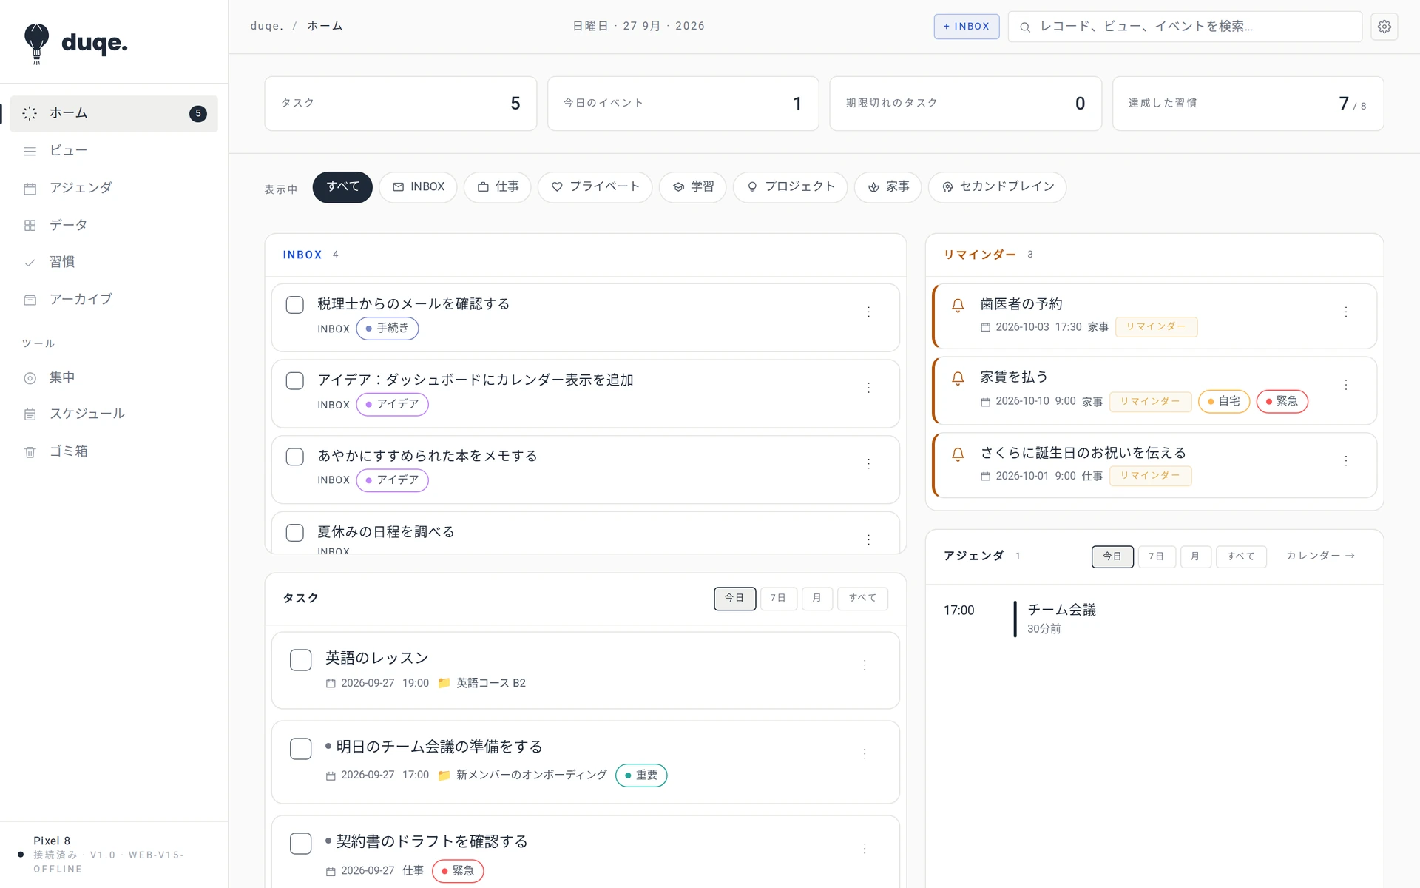Screen dimensions: 1420x888
Task: Focus the レコード、ビュー search field
Action: pyautogui.click(x=1185, y=27)
